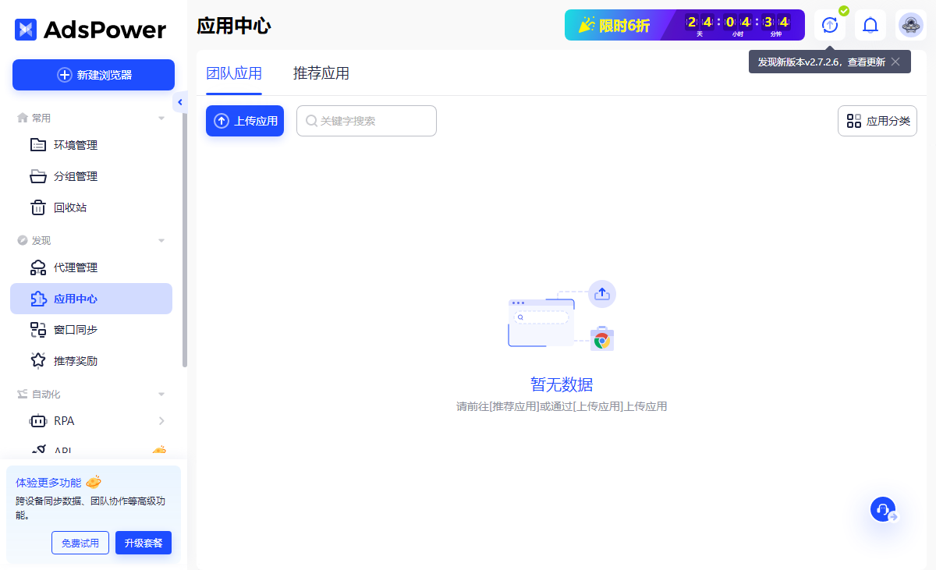Viewport: 936px width, 570px height.
Task: Open the notifications bell
Action: [870, 26]
